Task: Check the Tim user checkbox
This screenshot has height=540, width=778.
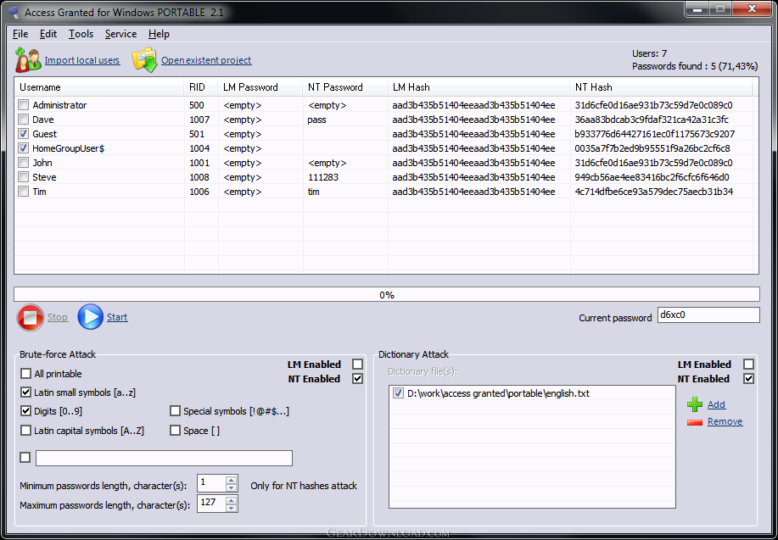Action: (23, 192)
